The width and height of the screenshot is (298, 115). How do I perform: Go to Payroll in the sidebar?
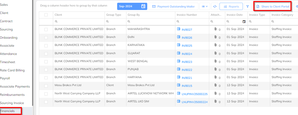coord(5,78)
